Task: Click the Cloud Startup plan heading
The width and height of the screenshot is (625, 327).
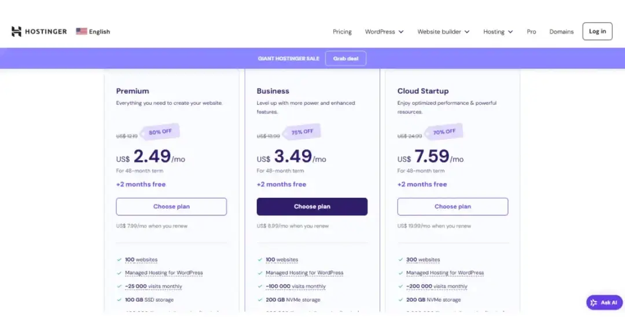Action: pyautogui.click(x=423, y=91)
